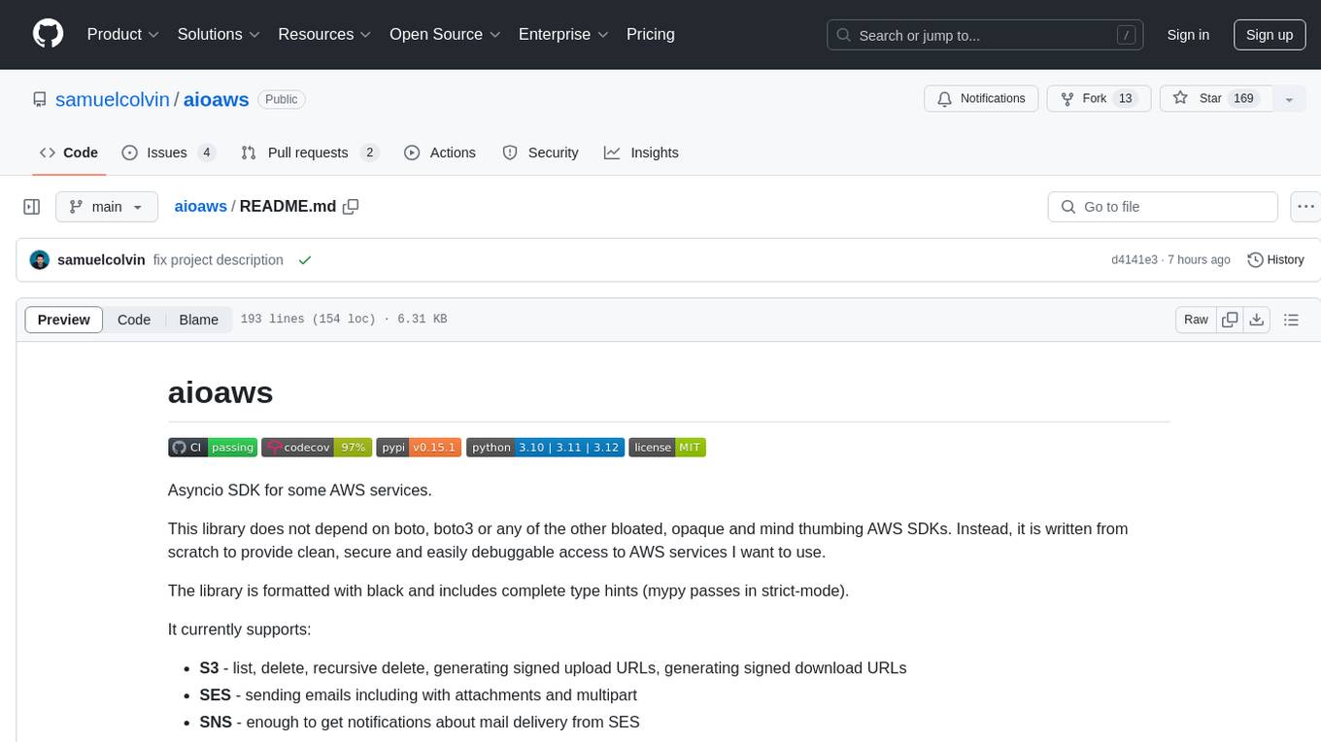Select the Blame view
Viewport: 1321px width, 742px height.
pos(199,320)
